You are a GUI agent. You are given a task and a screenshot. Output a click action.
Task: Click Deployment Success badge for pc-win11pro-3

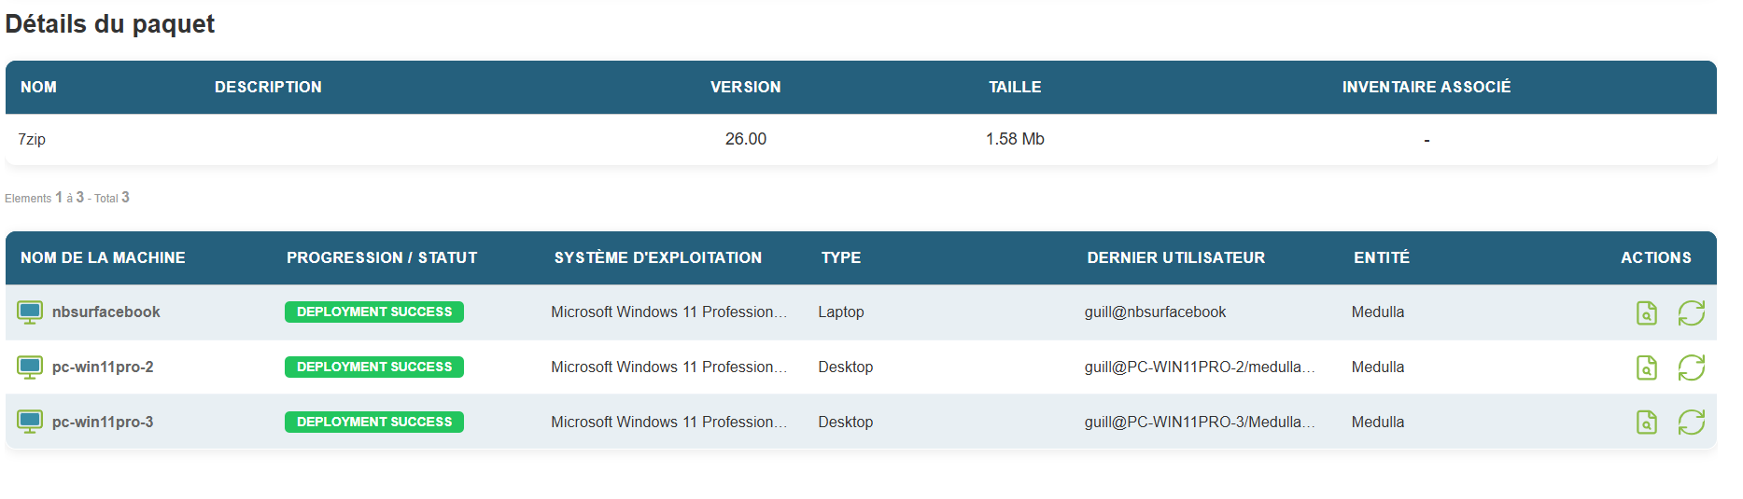373,423
